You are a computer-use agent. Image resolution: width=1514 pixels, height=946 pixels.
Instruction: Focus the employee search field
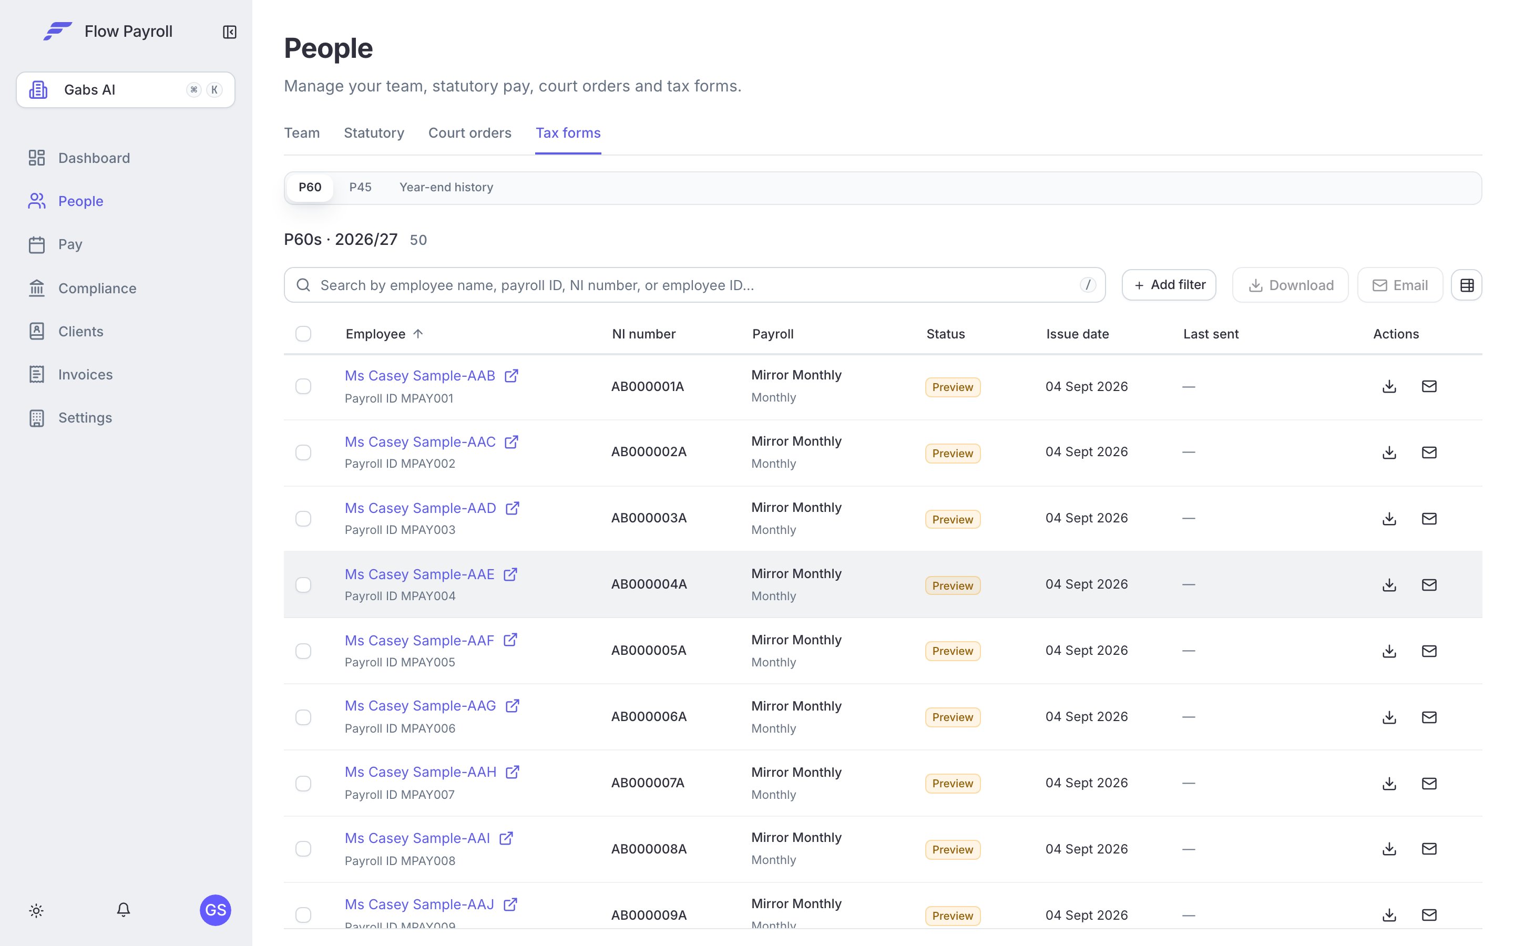694,285
